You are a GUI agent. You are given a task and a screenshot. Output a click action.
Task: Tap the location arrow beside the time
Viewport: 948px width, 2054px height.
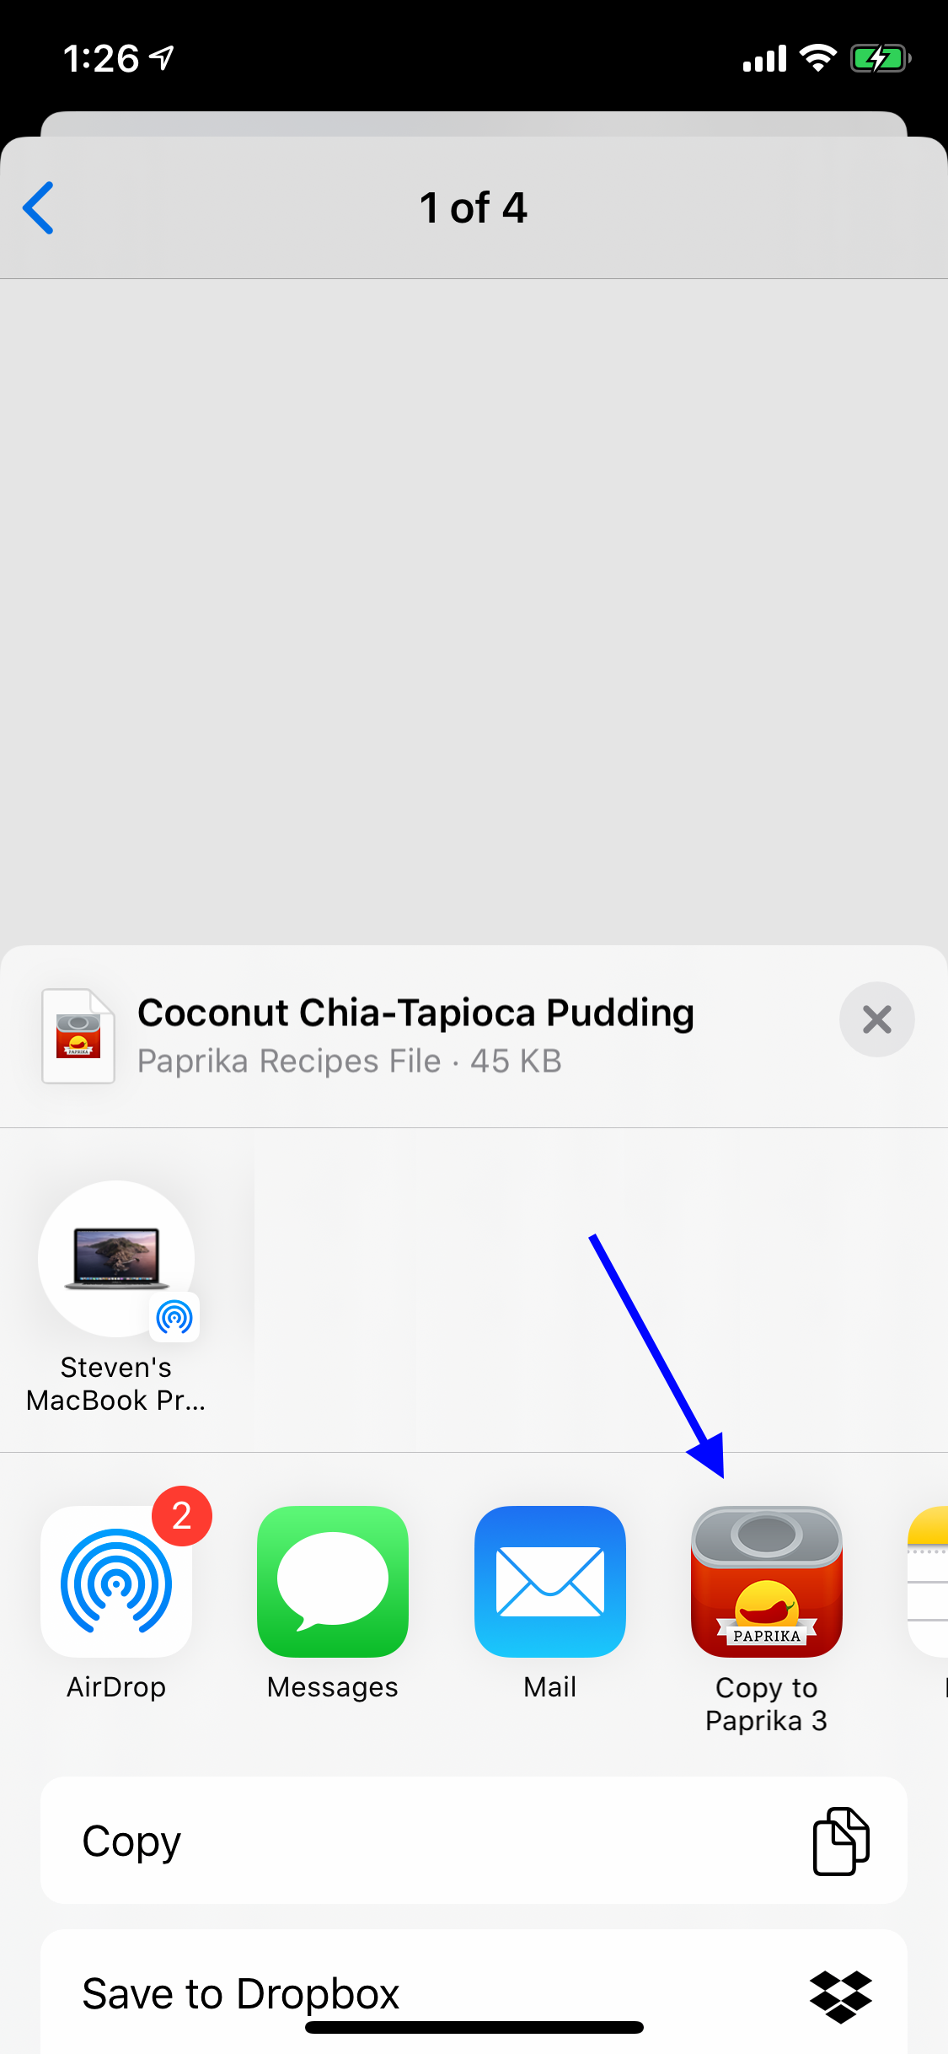pyautogui.click(x=162, y=58)
